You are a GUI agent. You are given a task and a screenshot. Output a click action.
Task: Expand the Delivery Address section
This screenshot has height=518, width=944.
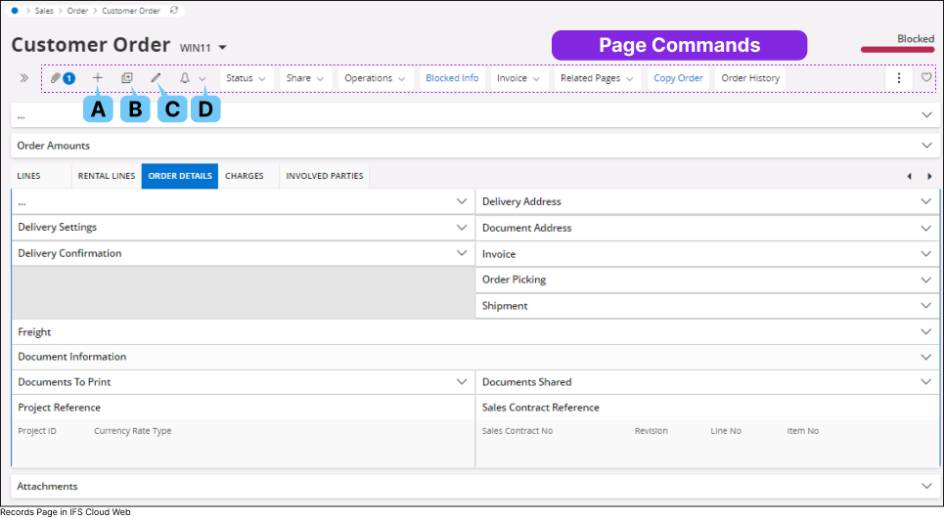coord(925,201)
